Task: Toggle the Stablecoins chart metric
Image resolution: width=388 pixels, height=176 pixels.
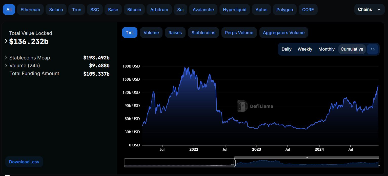Action: point(203,33)
